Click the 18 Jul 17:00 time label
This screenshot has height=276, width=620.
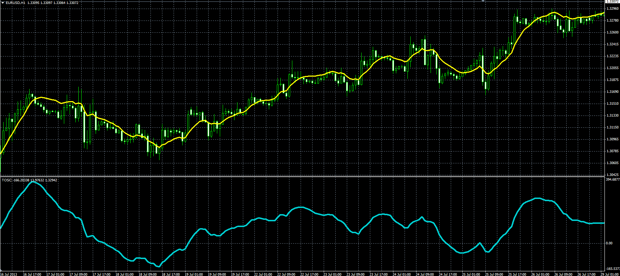tap(171, 274)
